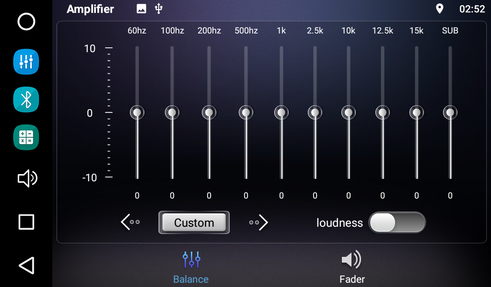This screenshot has width=491, height=287.
Task: Open the equalizer app icon in sidebar
Action: click(26, 61)
